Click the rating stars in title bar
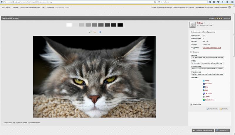Image resolution: width=235 pixels, height=135 pixels. point(219,18)
